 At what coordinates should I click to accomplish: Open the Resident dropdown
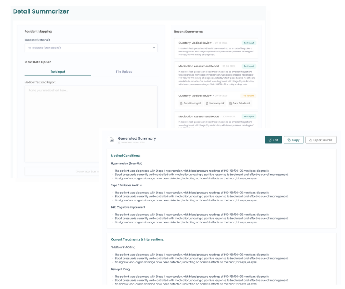[91, 48]
